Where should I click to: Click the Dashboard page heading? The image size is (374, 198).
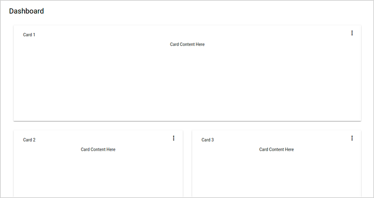(27, 11)
